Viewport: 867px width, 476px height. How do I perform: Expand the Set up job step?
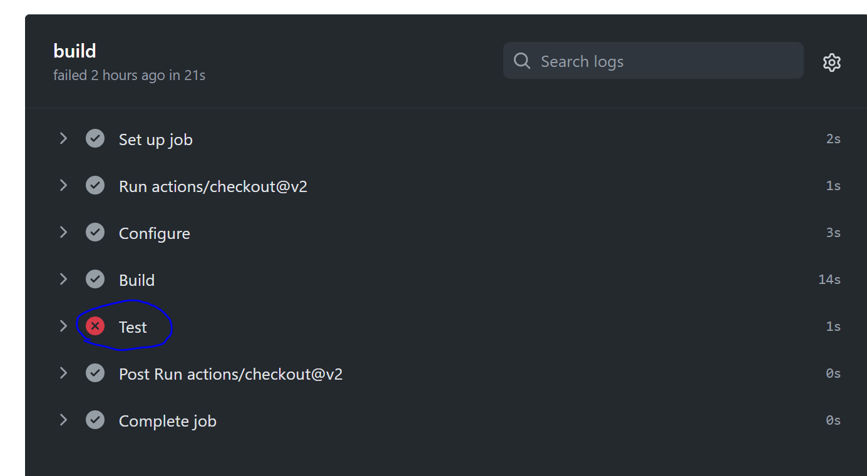tap(63, 138)
